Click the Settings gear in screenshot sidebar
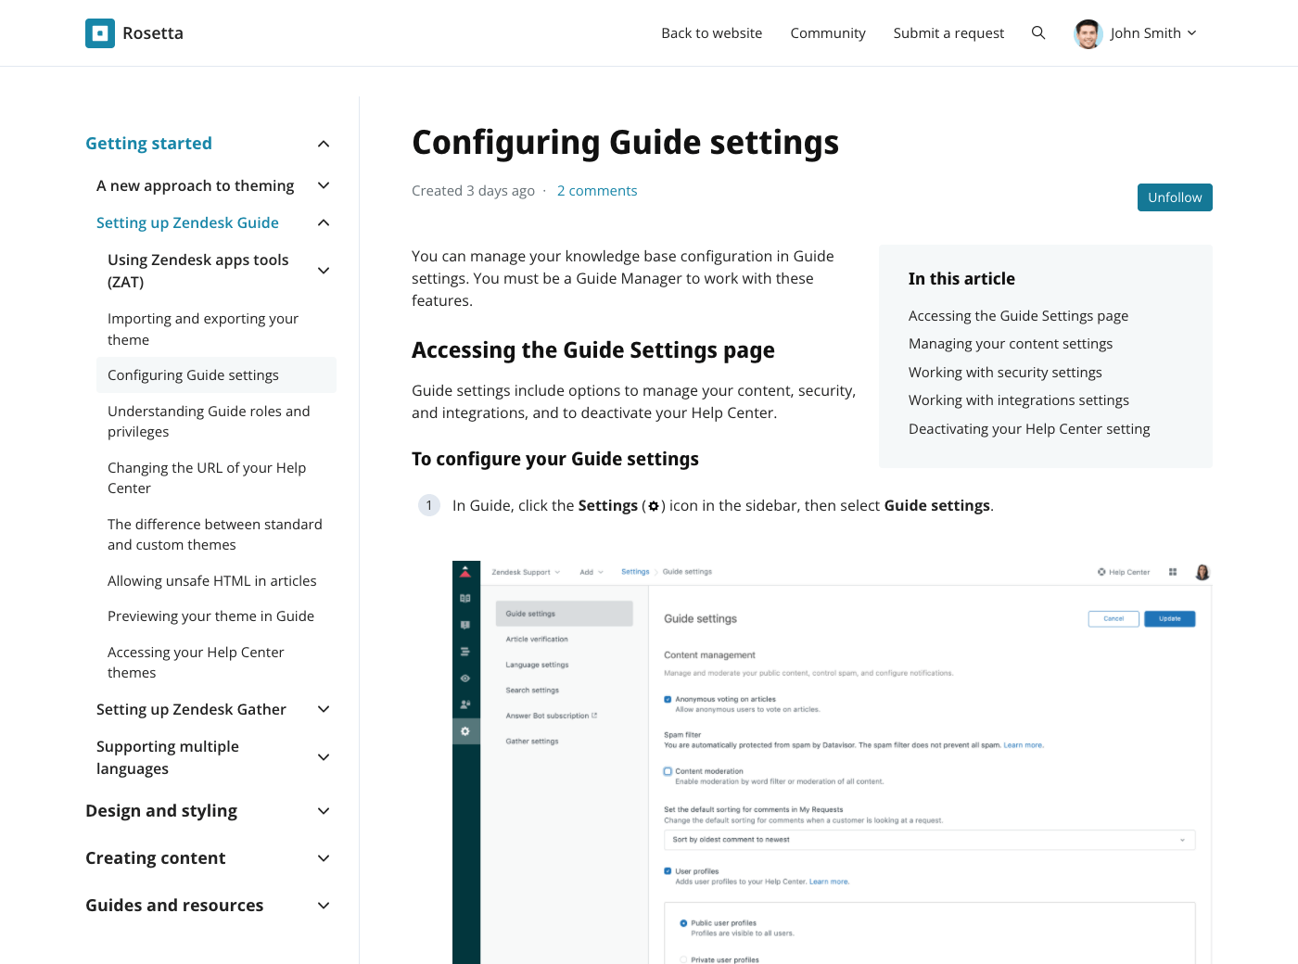1298x964 pixels. 465,731
